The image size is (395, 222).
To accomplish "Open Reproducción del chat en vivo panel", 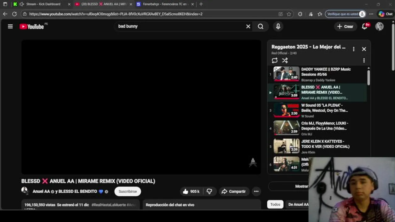I will [202, 205].
